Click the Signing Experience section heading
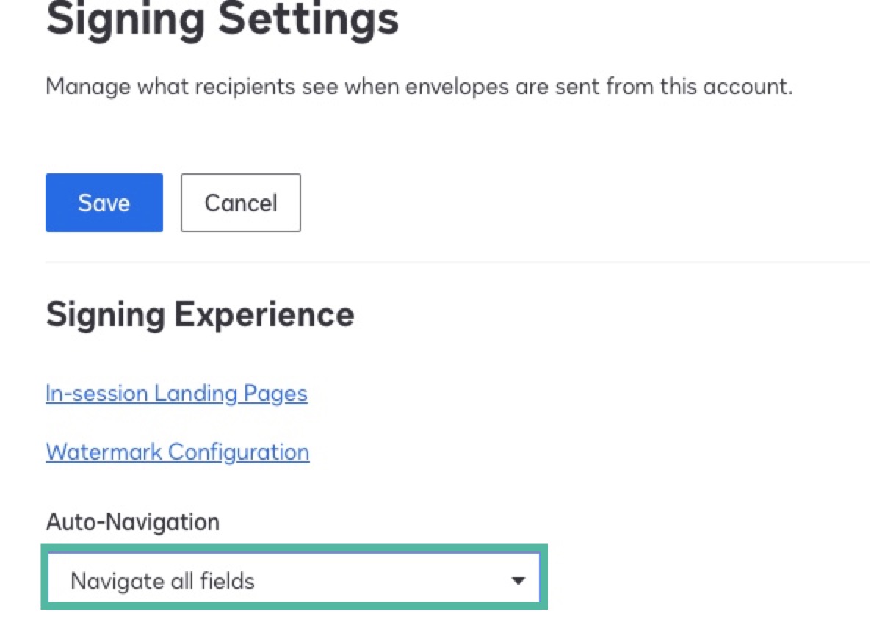 coord(200,314)
